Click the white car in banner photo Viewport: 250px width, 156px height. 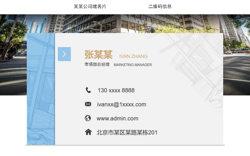[x=229, y=52]
